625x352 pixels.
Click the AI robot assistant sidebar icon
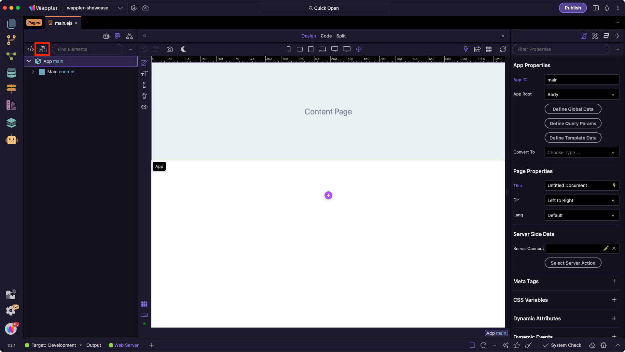click(11, 140)
